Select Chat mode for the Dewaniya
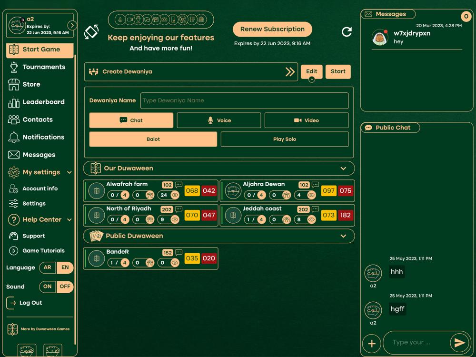Image resolution: width=476 pixels, height=357 pixels. [131, 120]
